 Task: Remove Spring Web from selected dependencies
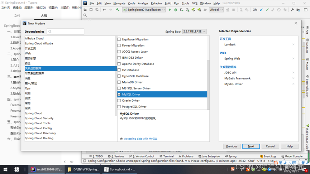pyautogui.click(x=294, y=58)
